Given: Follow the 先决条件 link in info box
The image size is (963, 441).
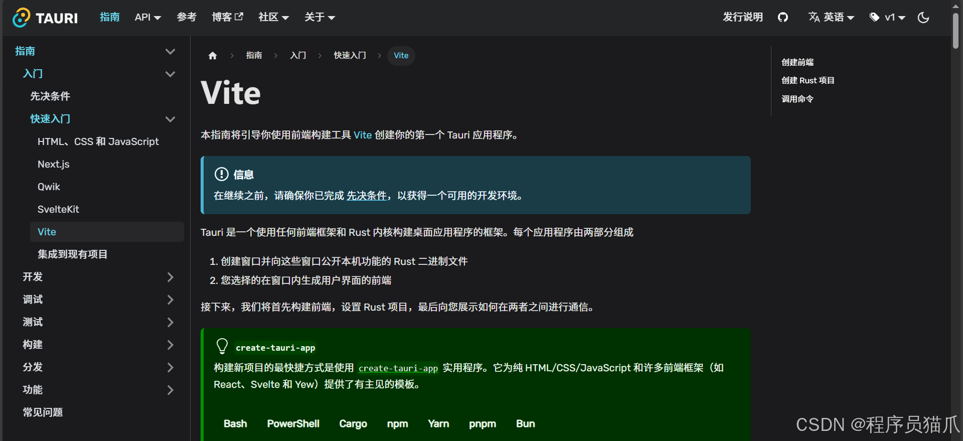Looking at the screenshot, I should pyautogui.click(x=367, y=196).
